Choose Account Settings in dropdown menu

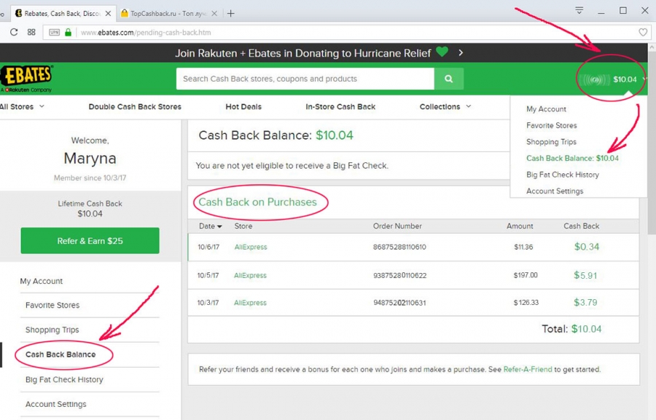click(555, 191)
